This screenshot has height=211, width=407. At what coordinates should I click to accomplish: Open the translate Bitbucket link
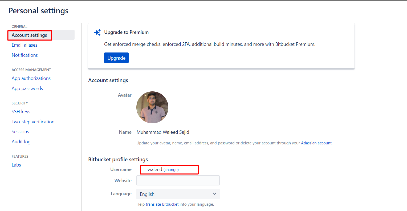(162, 204)
